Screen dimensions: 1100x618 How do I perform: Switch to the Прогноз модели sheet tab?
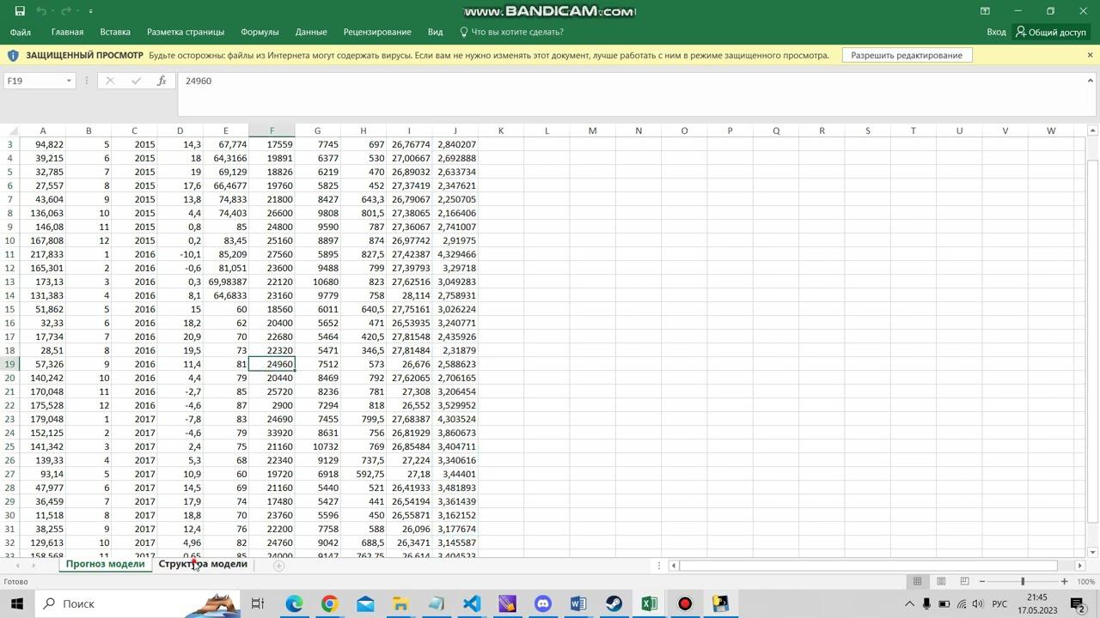coord(105,564)
